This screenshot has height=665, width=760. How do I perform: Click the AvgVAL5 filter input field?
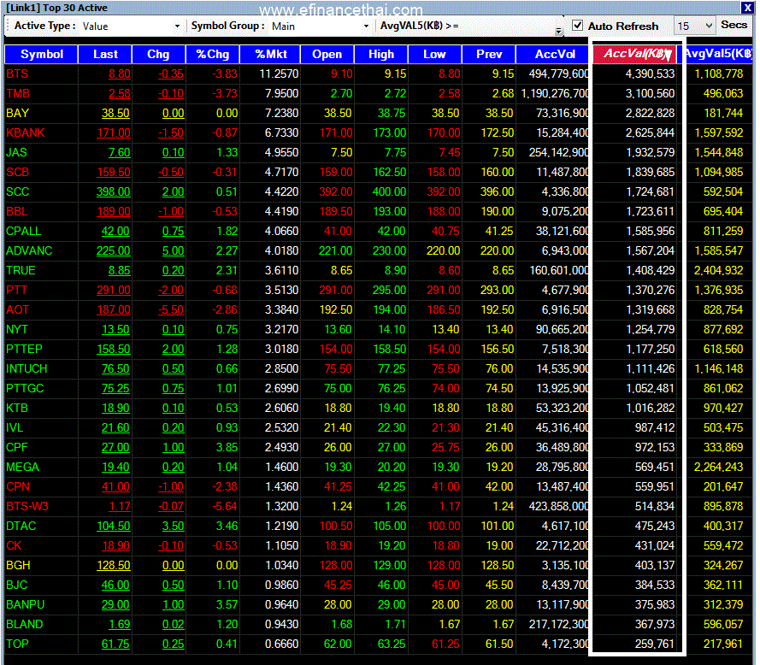click(x=507, y=26)
